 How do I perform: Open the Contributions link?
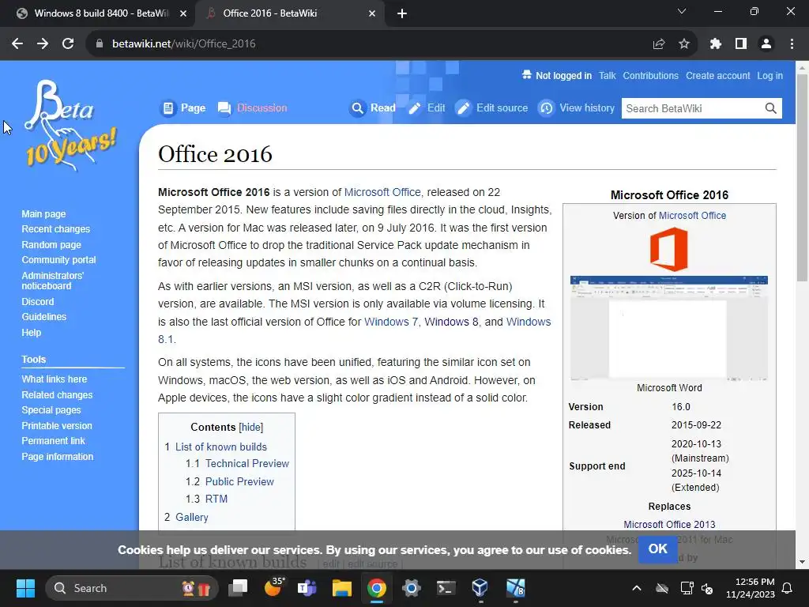coord(651,75)
